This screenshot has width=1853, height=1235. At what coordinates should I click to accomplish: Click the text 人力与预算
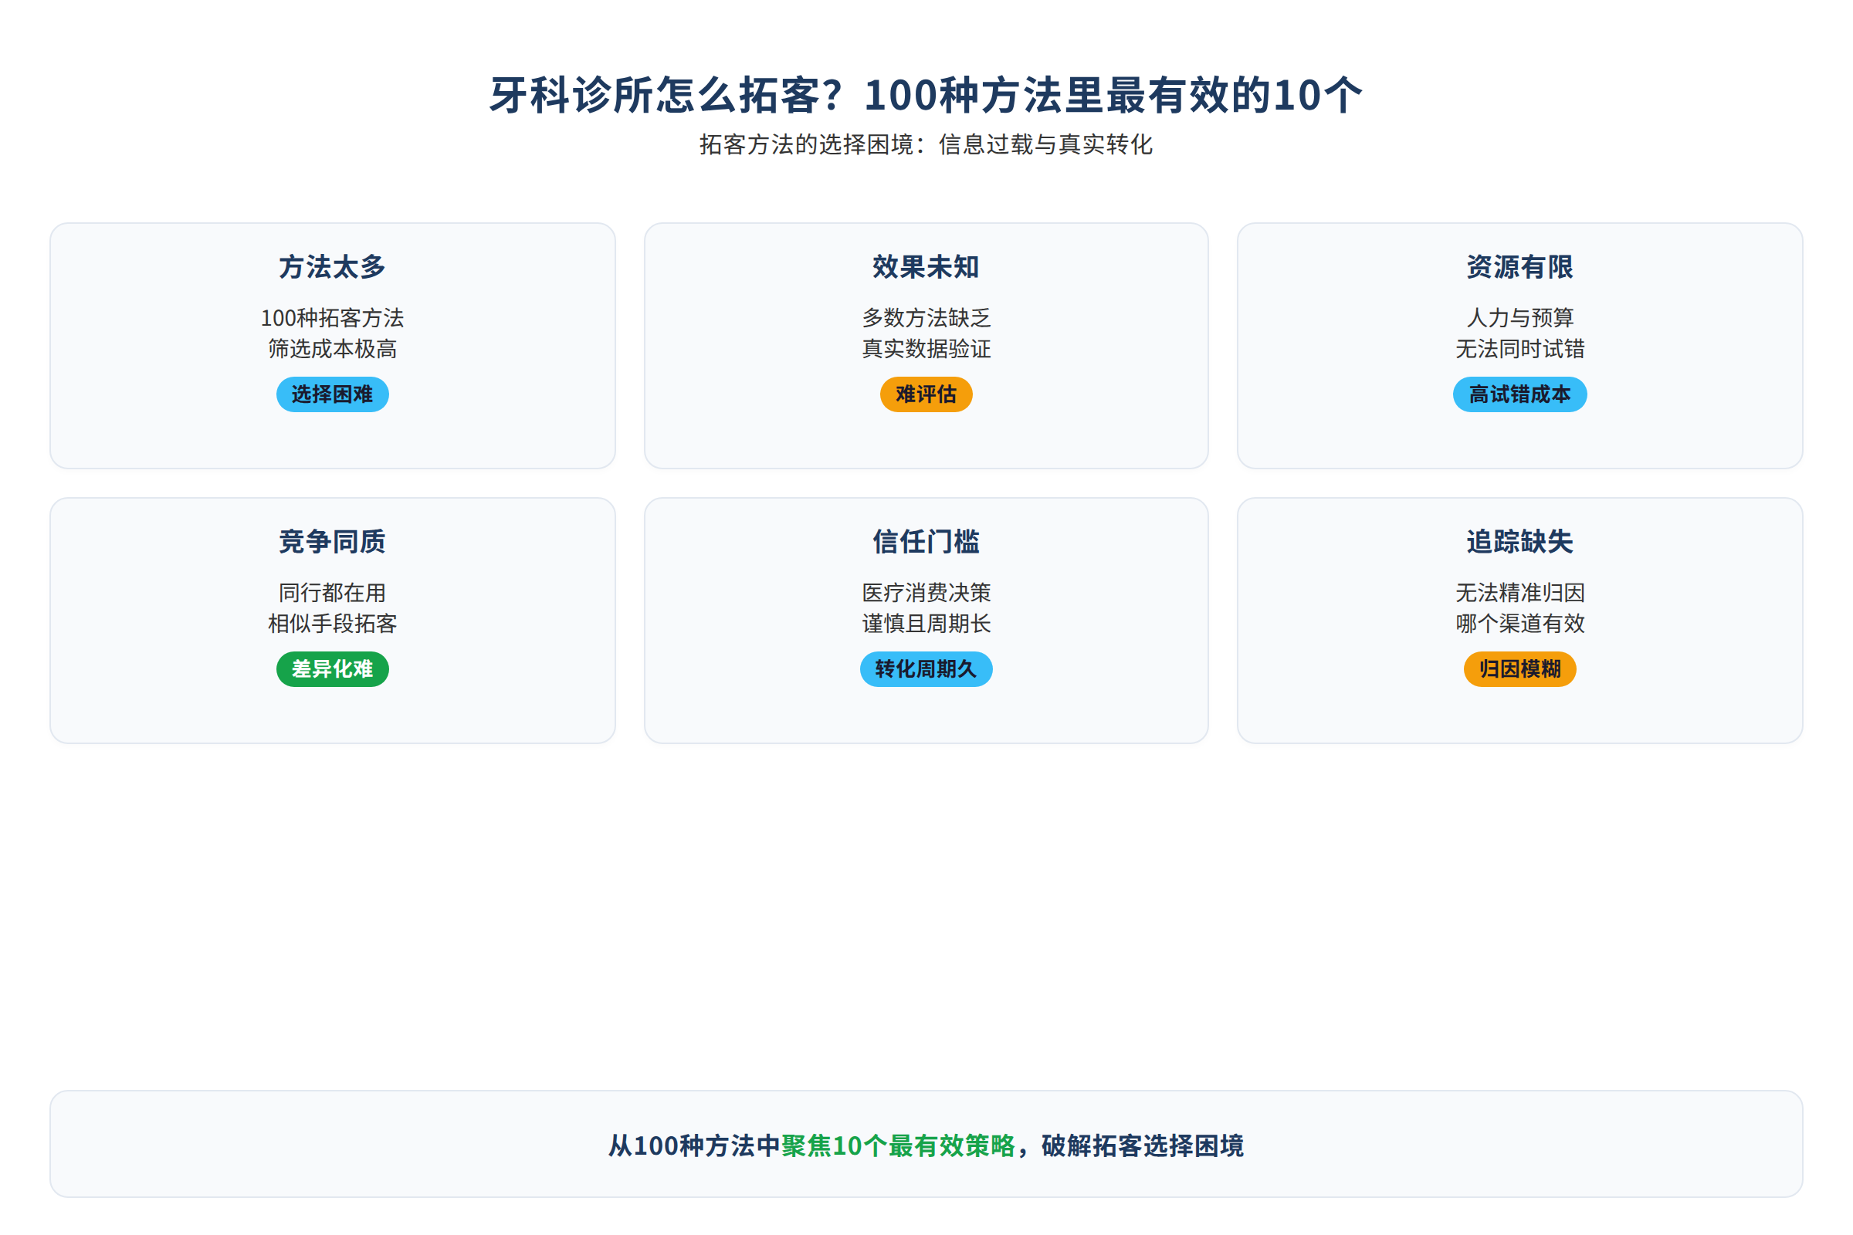tap(1519, 318)
